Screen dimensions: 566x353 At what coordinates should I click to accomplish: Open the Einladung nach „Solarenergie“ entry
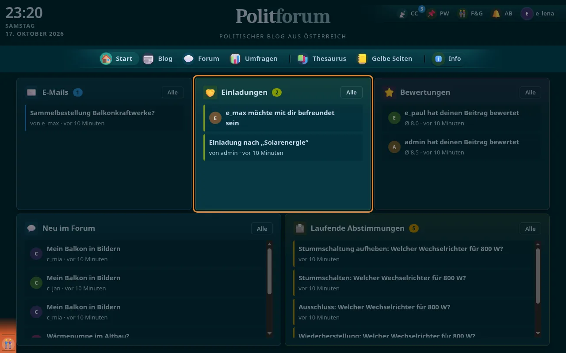tap(283, 147)
